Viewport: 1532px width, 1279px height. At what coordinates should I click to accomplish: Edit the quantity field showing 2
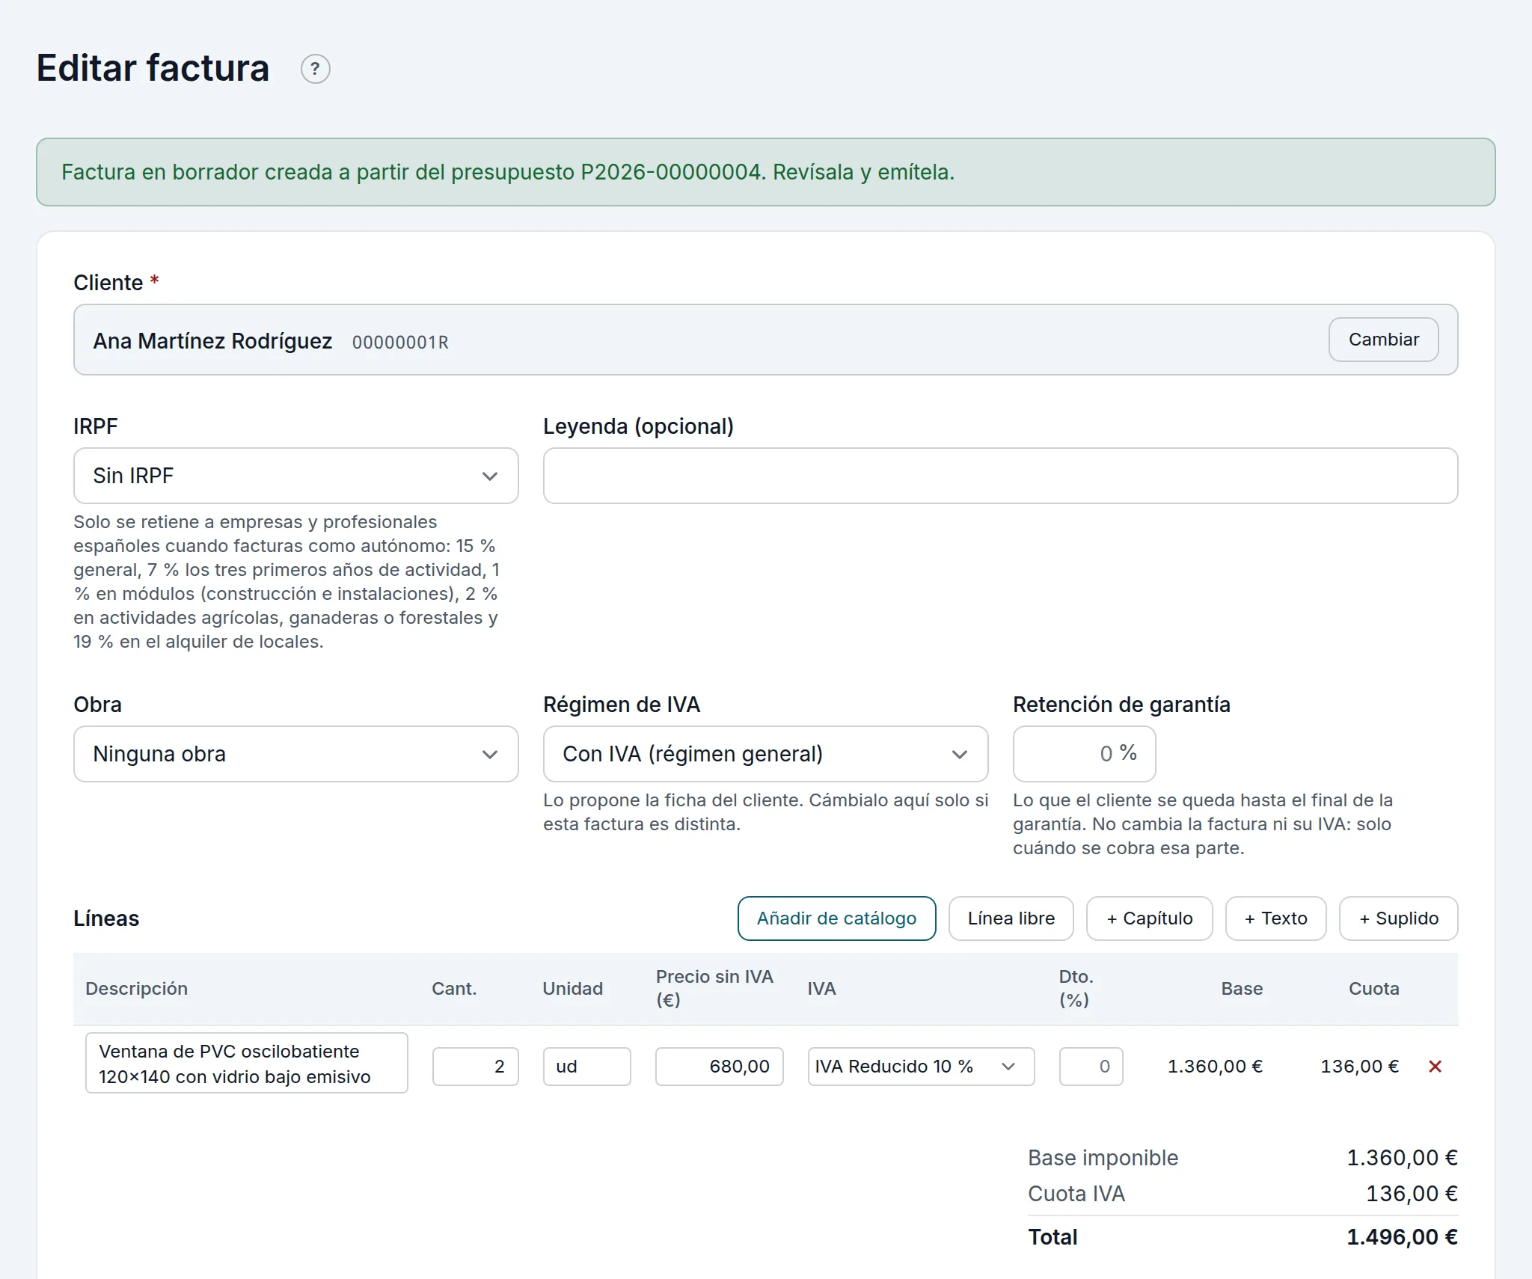point(475,1067)
